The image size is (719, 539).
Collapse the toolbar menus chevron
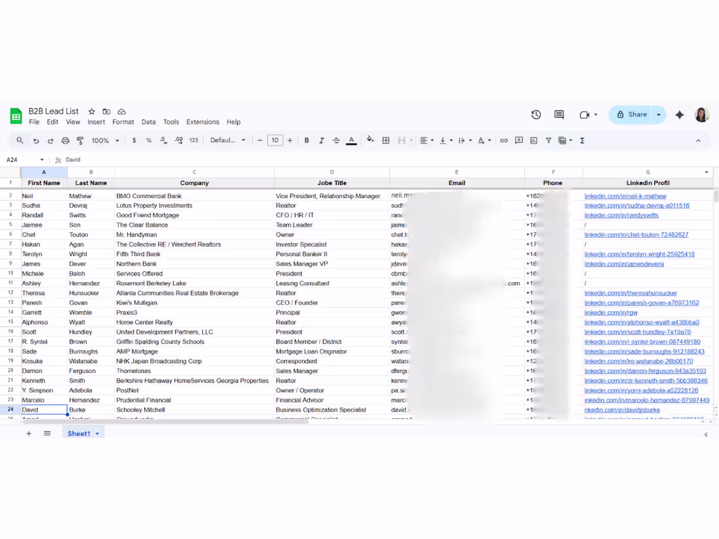click(698, 140)
